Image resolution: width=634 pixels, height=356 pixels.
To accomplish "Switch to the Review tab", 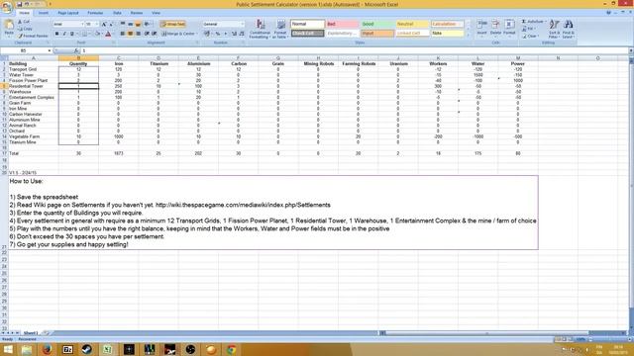I will tap(137, 13).
